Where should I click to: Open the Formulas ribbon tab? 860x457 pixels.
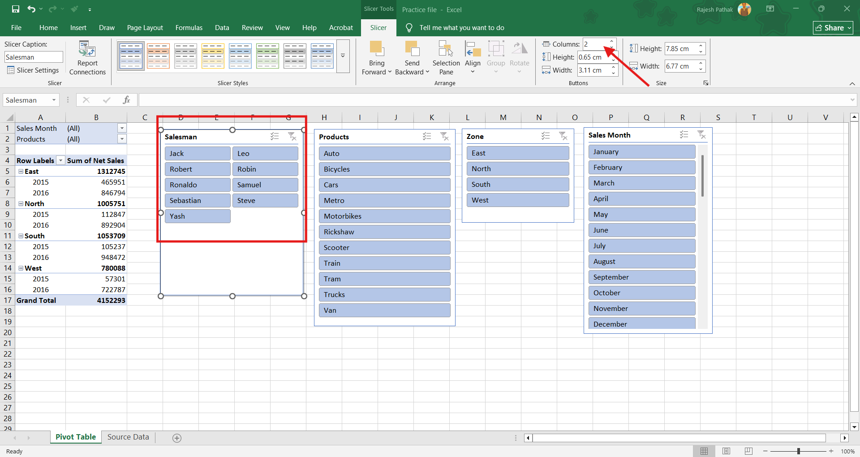189,28
